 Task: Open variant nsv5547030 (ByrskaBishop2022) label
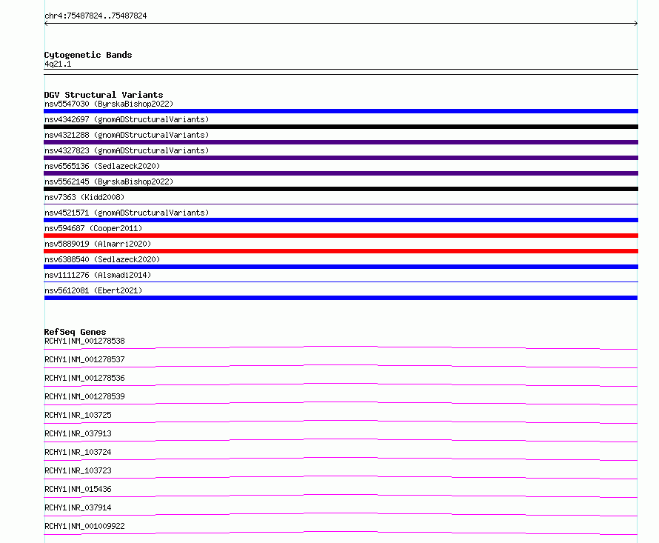coord(109,104)
